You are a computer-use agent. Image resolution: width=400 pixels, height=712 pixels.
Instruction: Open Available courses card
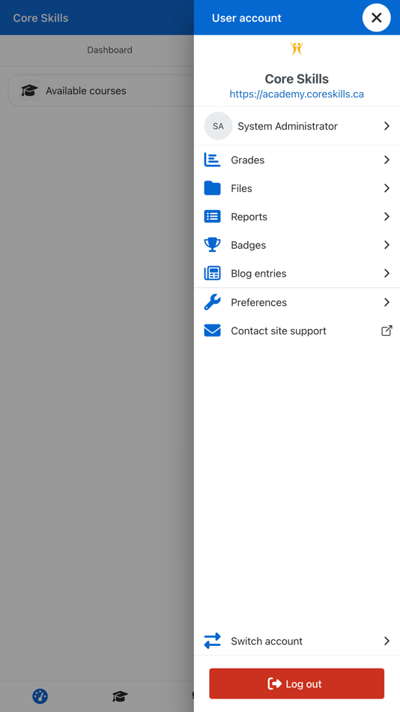tap(101, 91)
